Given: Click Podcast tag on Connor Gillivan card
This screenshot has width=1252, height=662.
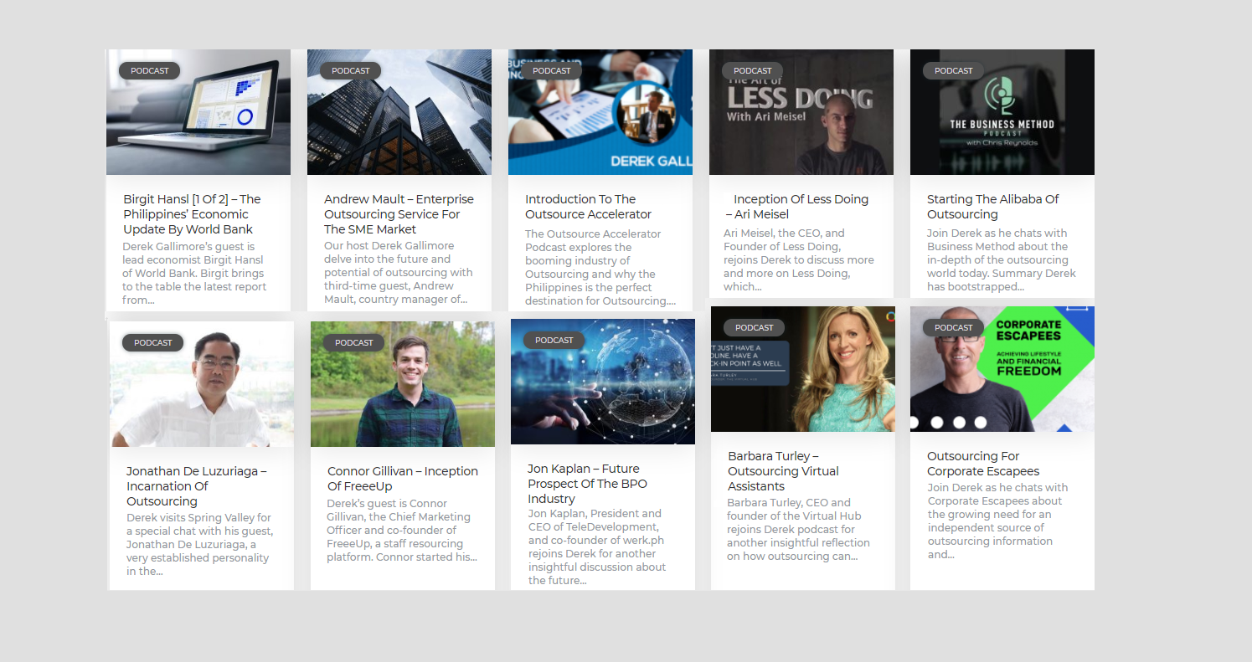Looking at the screenshot, I should [354, 343].
